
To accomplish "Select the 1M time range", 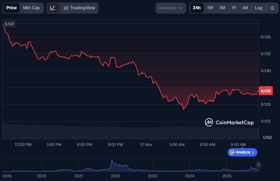I will 222,8.
